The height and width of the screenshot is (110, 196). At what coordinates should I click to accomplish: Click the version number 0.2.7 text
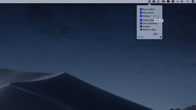click(x=141, y=37)
